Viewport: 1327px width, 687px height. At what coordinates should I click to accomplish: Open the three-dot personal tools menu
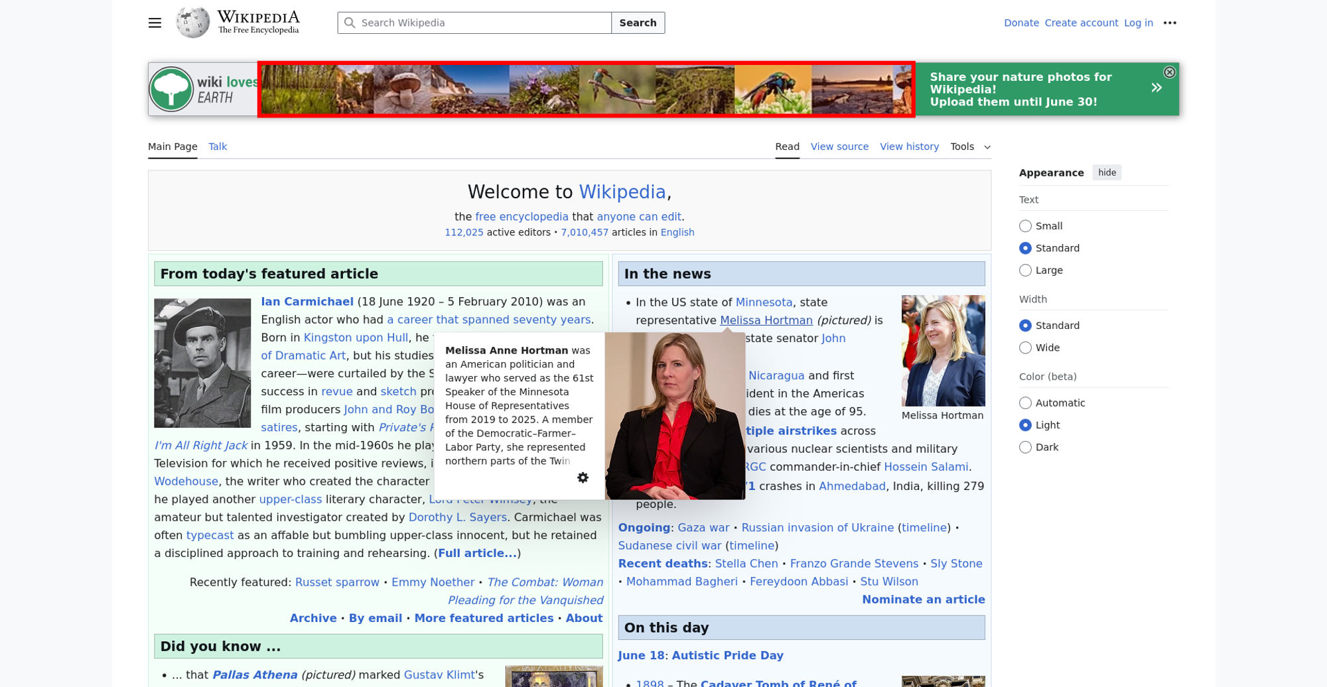point(1170,23)
